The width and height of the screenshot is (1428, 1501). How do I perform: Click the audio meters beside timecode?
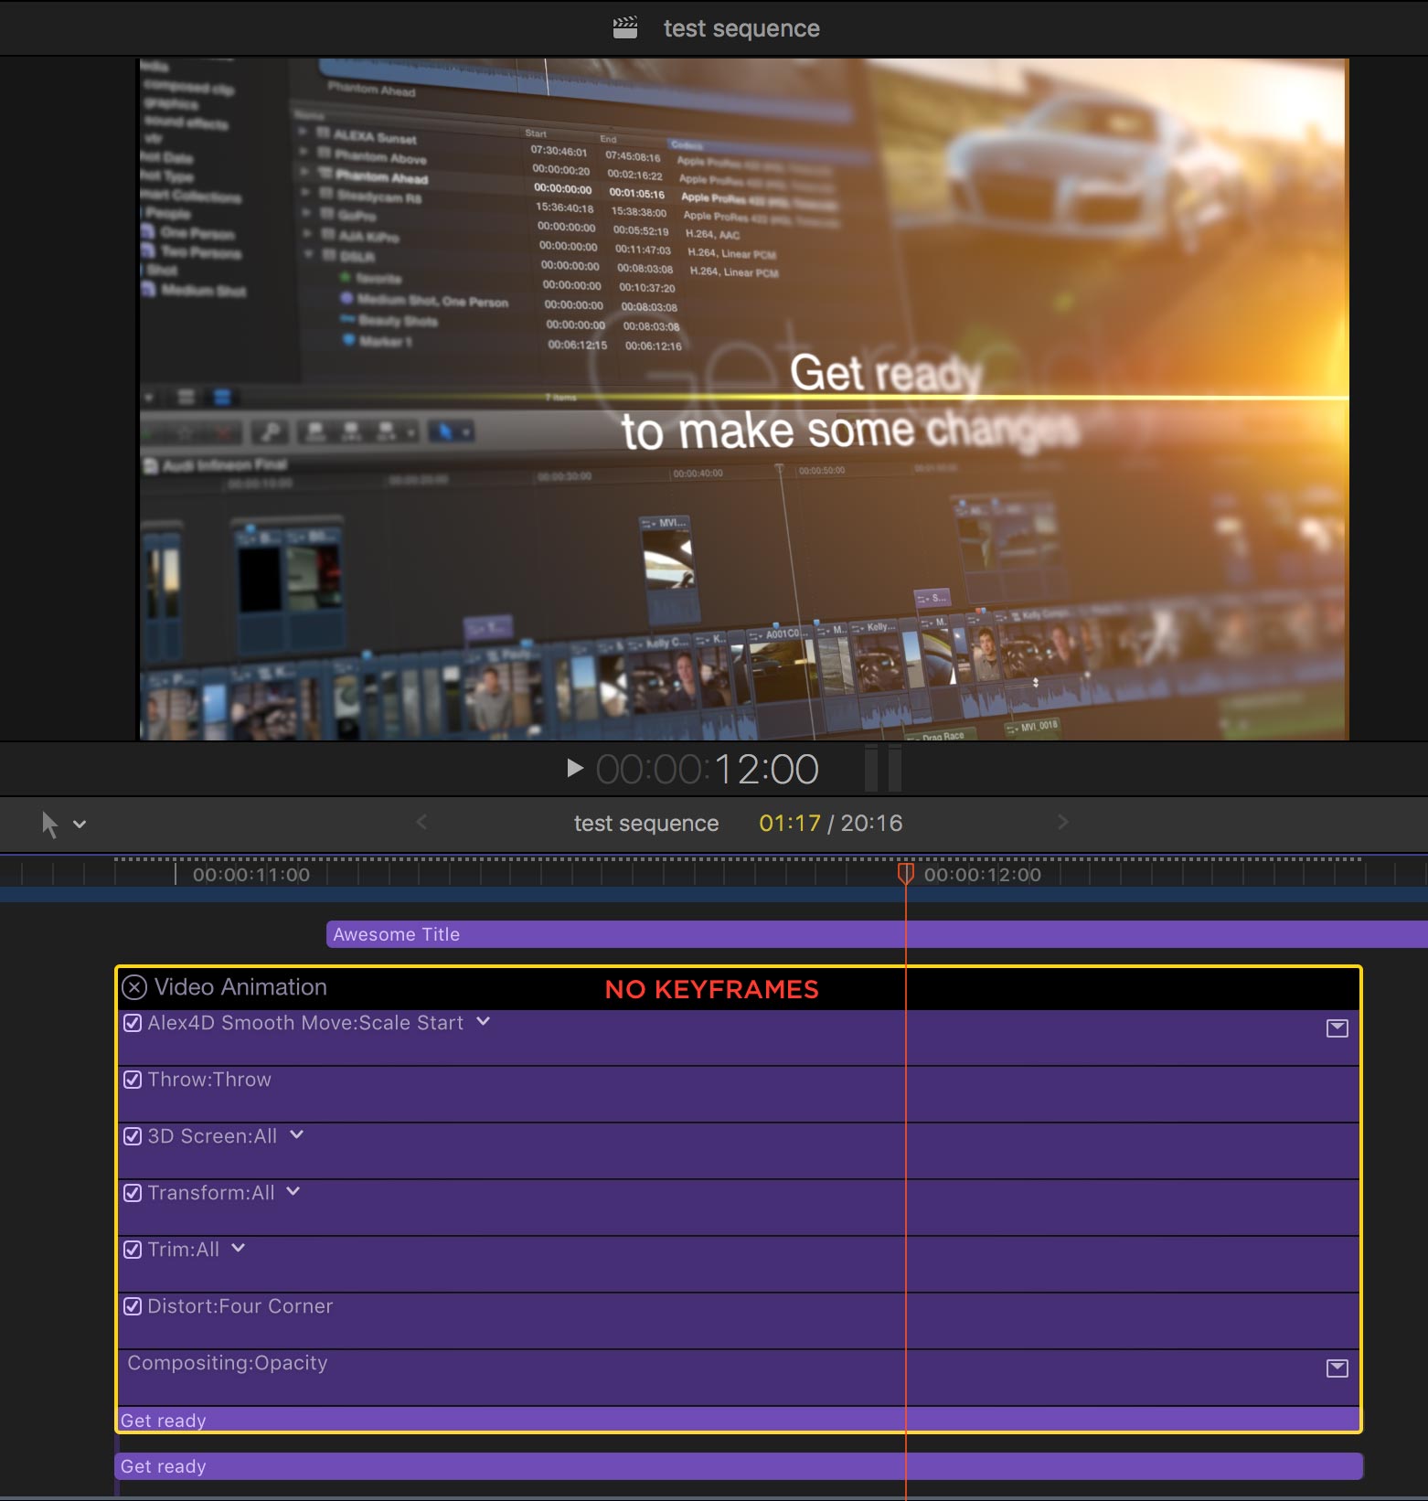883,768
